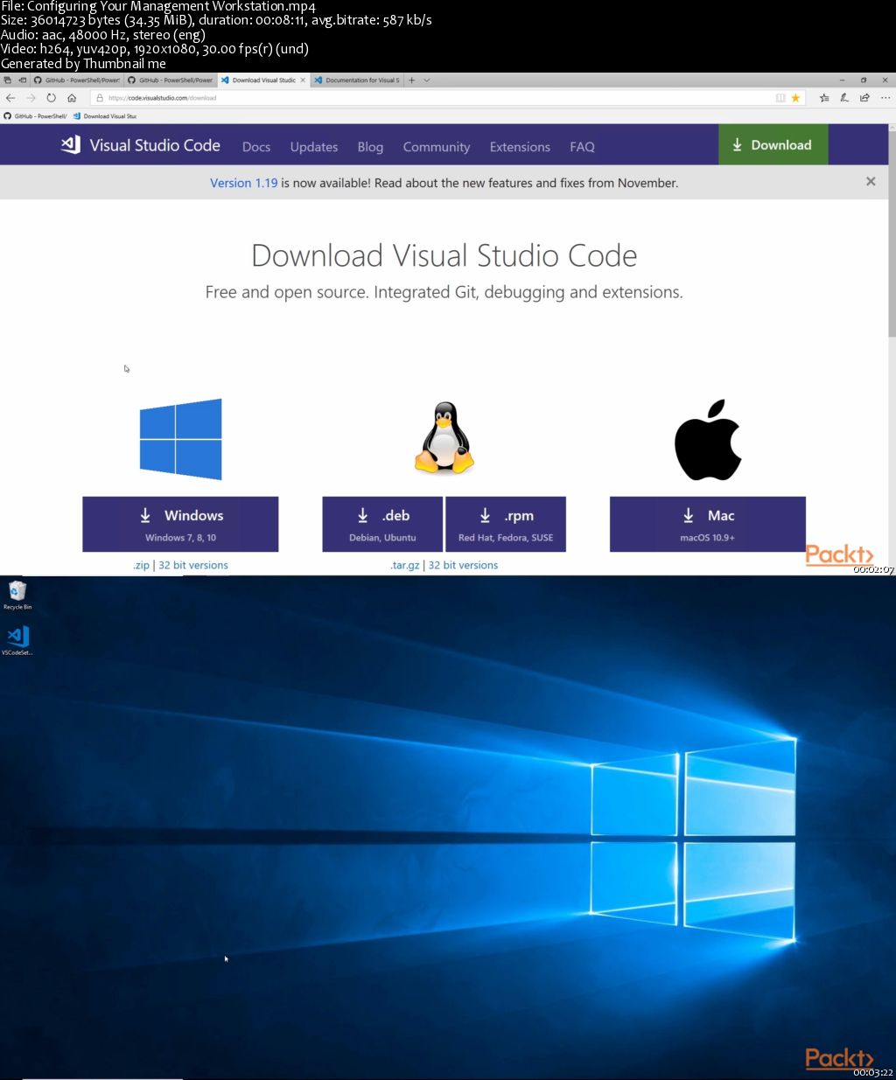The image size is (896, 1080).
Task: Open the Docs menu item
Action: tap(256, 147)
